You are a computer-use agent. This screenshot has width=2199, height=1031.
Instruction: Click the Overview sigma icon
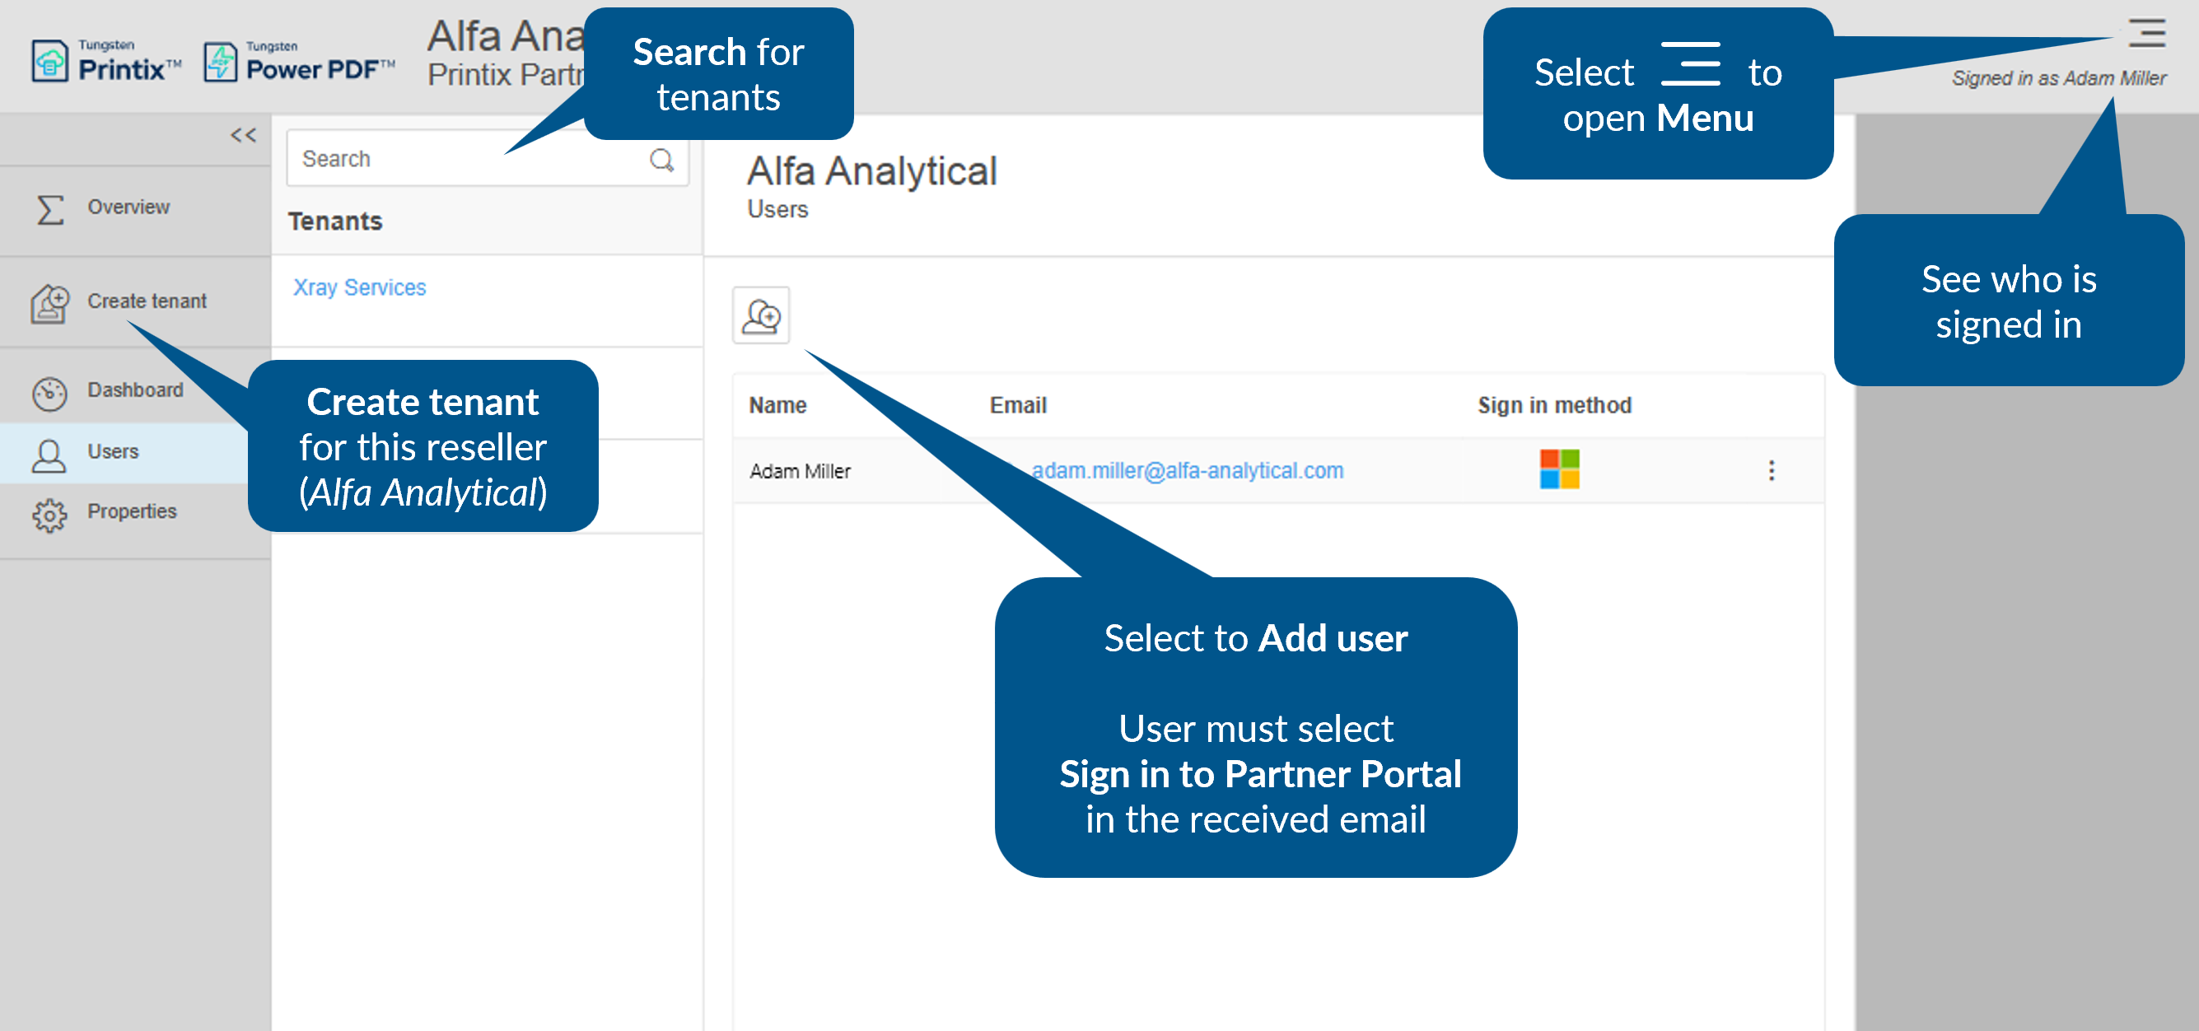(x=50, y=208)
